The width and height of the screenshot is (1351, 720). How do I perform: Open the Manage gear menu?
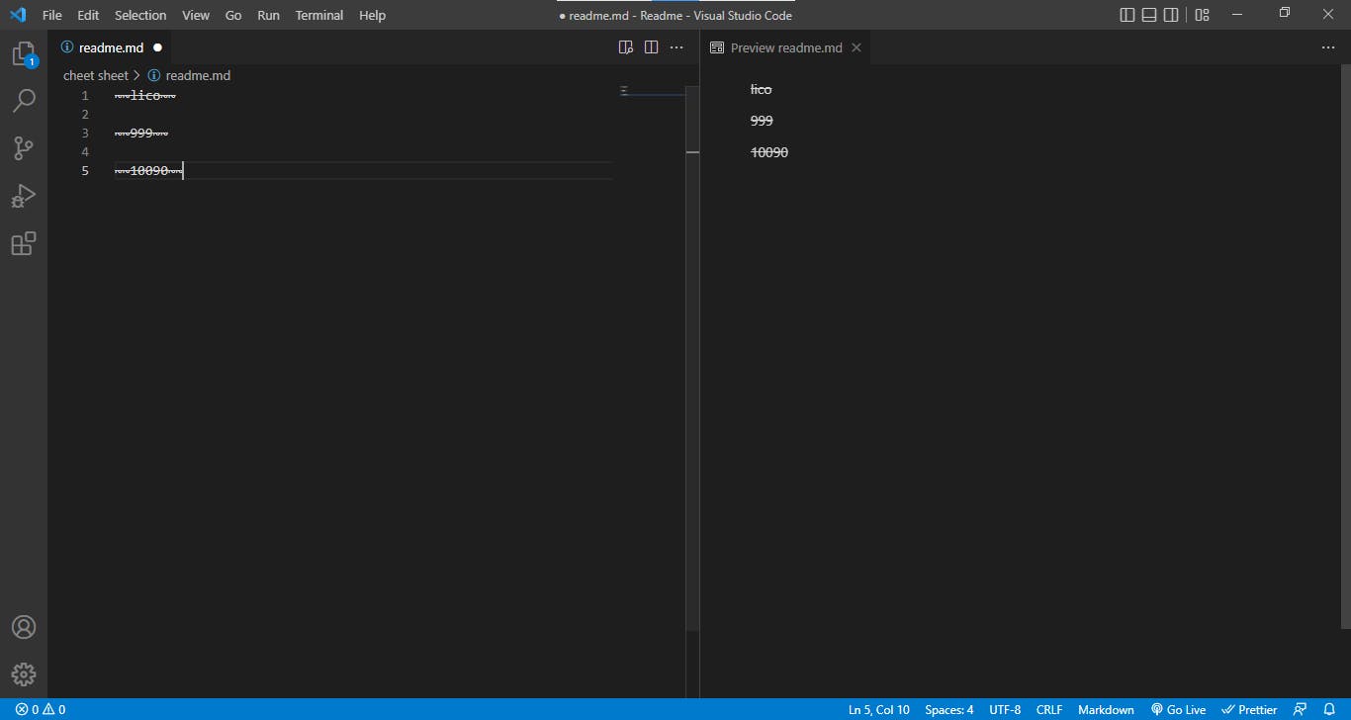(24, 675)
